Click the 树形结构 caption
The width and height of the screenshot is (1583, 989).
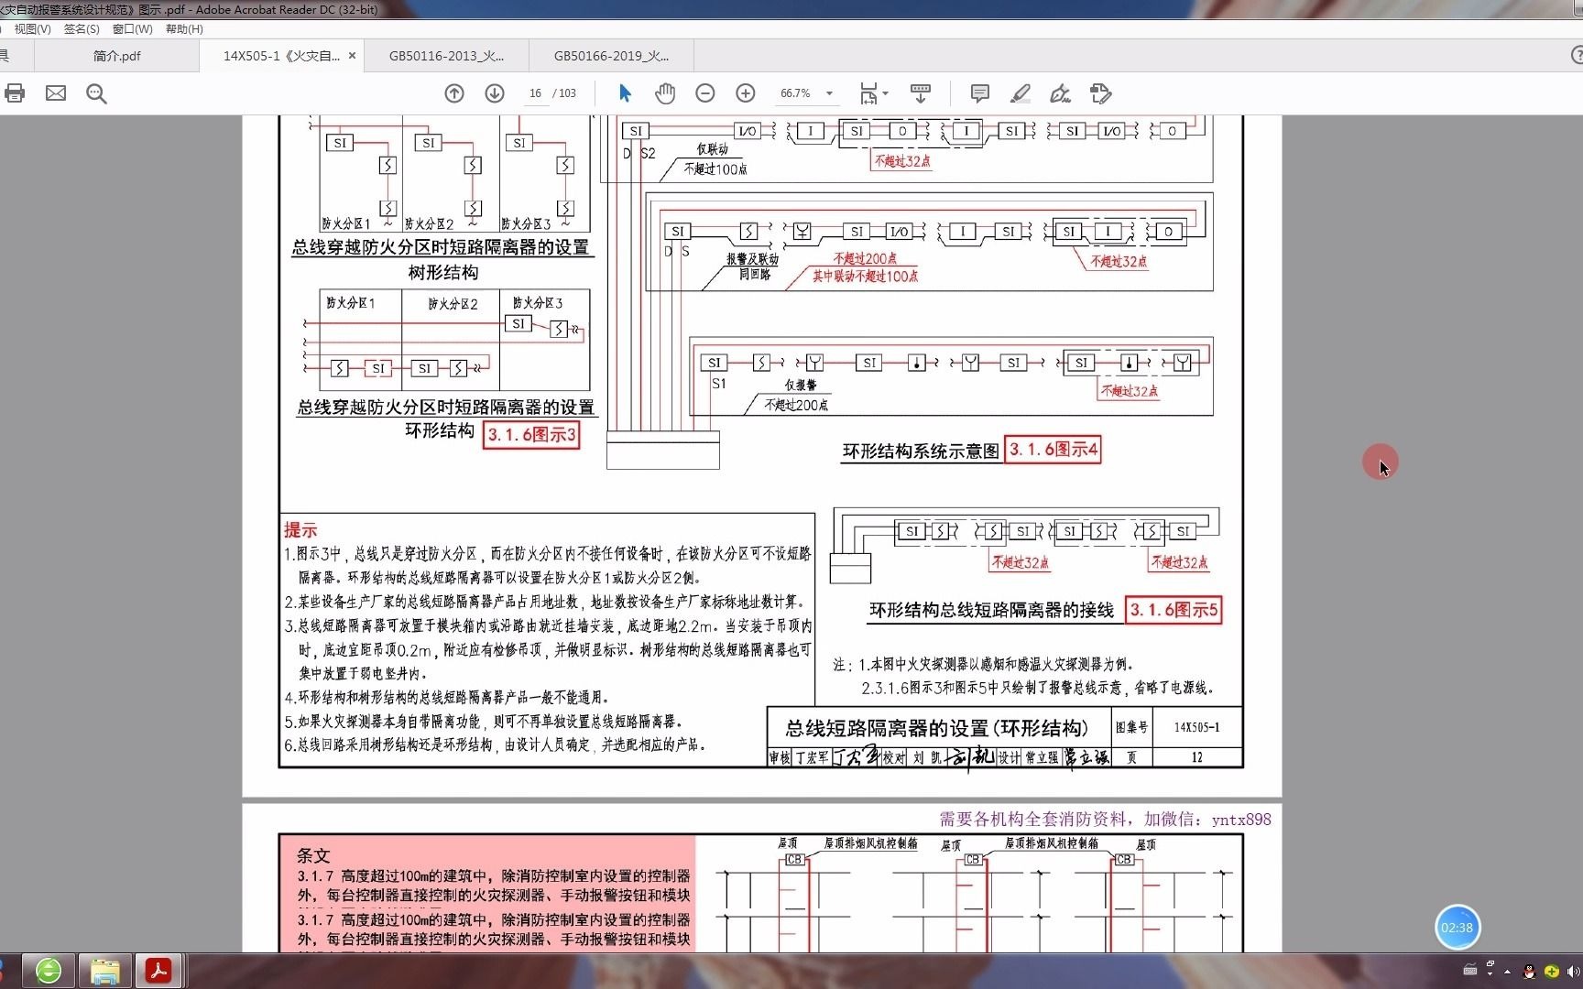[x=443, y=273]
